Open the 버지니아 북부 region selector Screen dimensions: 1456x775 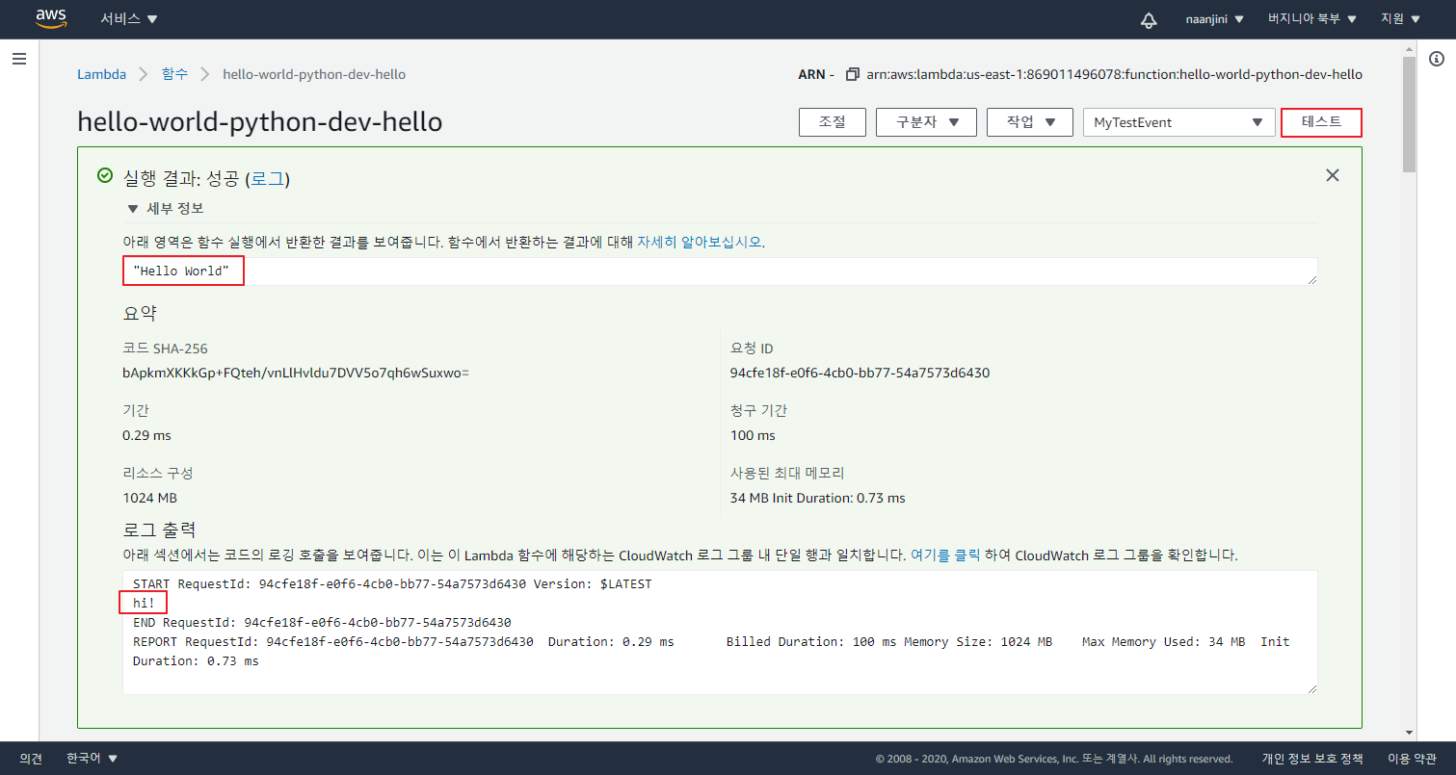pyautogui.click(x=1312, y=19)
